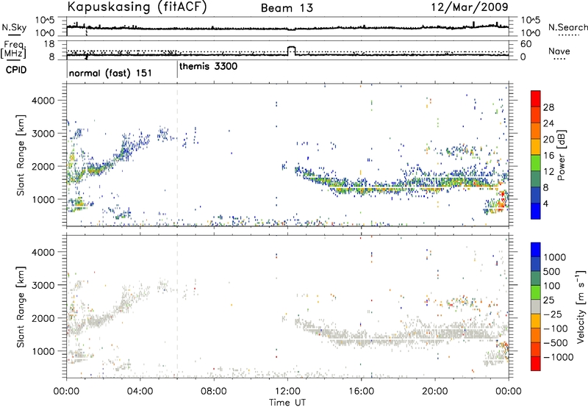Select the "12:00" time tick label

[287, 392]
